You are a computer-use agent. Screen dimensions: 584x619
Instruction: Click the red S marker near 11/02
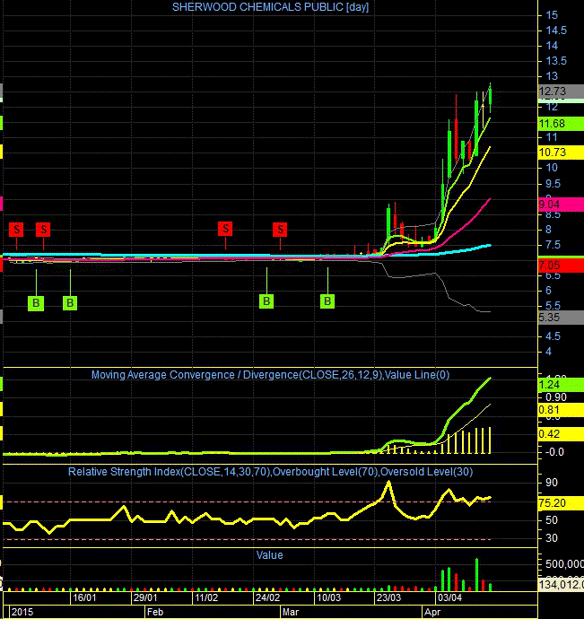point(225,229)
